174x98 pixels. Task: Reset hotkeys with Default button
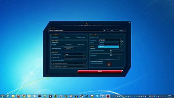(x=119, y=58)
